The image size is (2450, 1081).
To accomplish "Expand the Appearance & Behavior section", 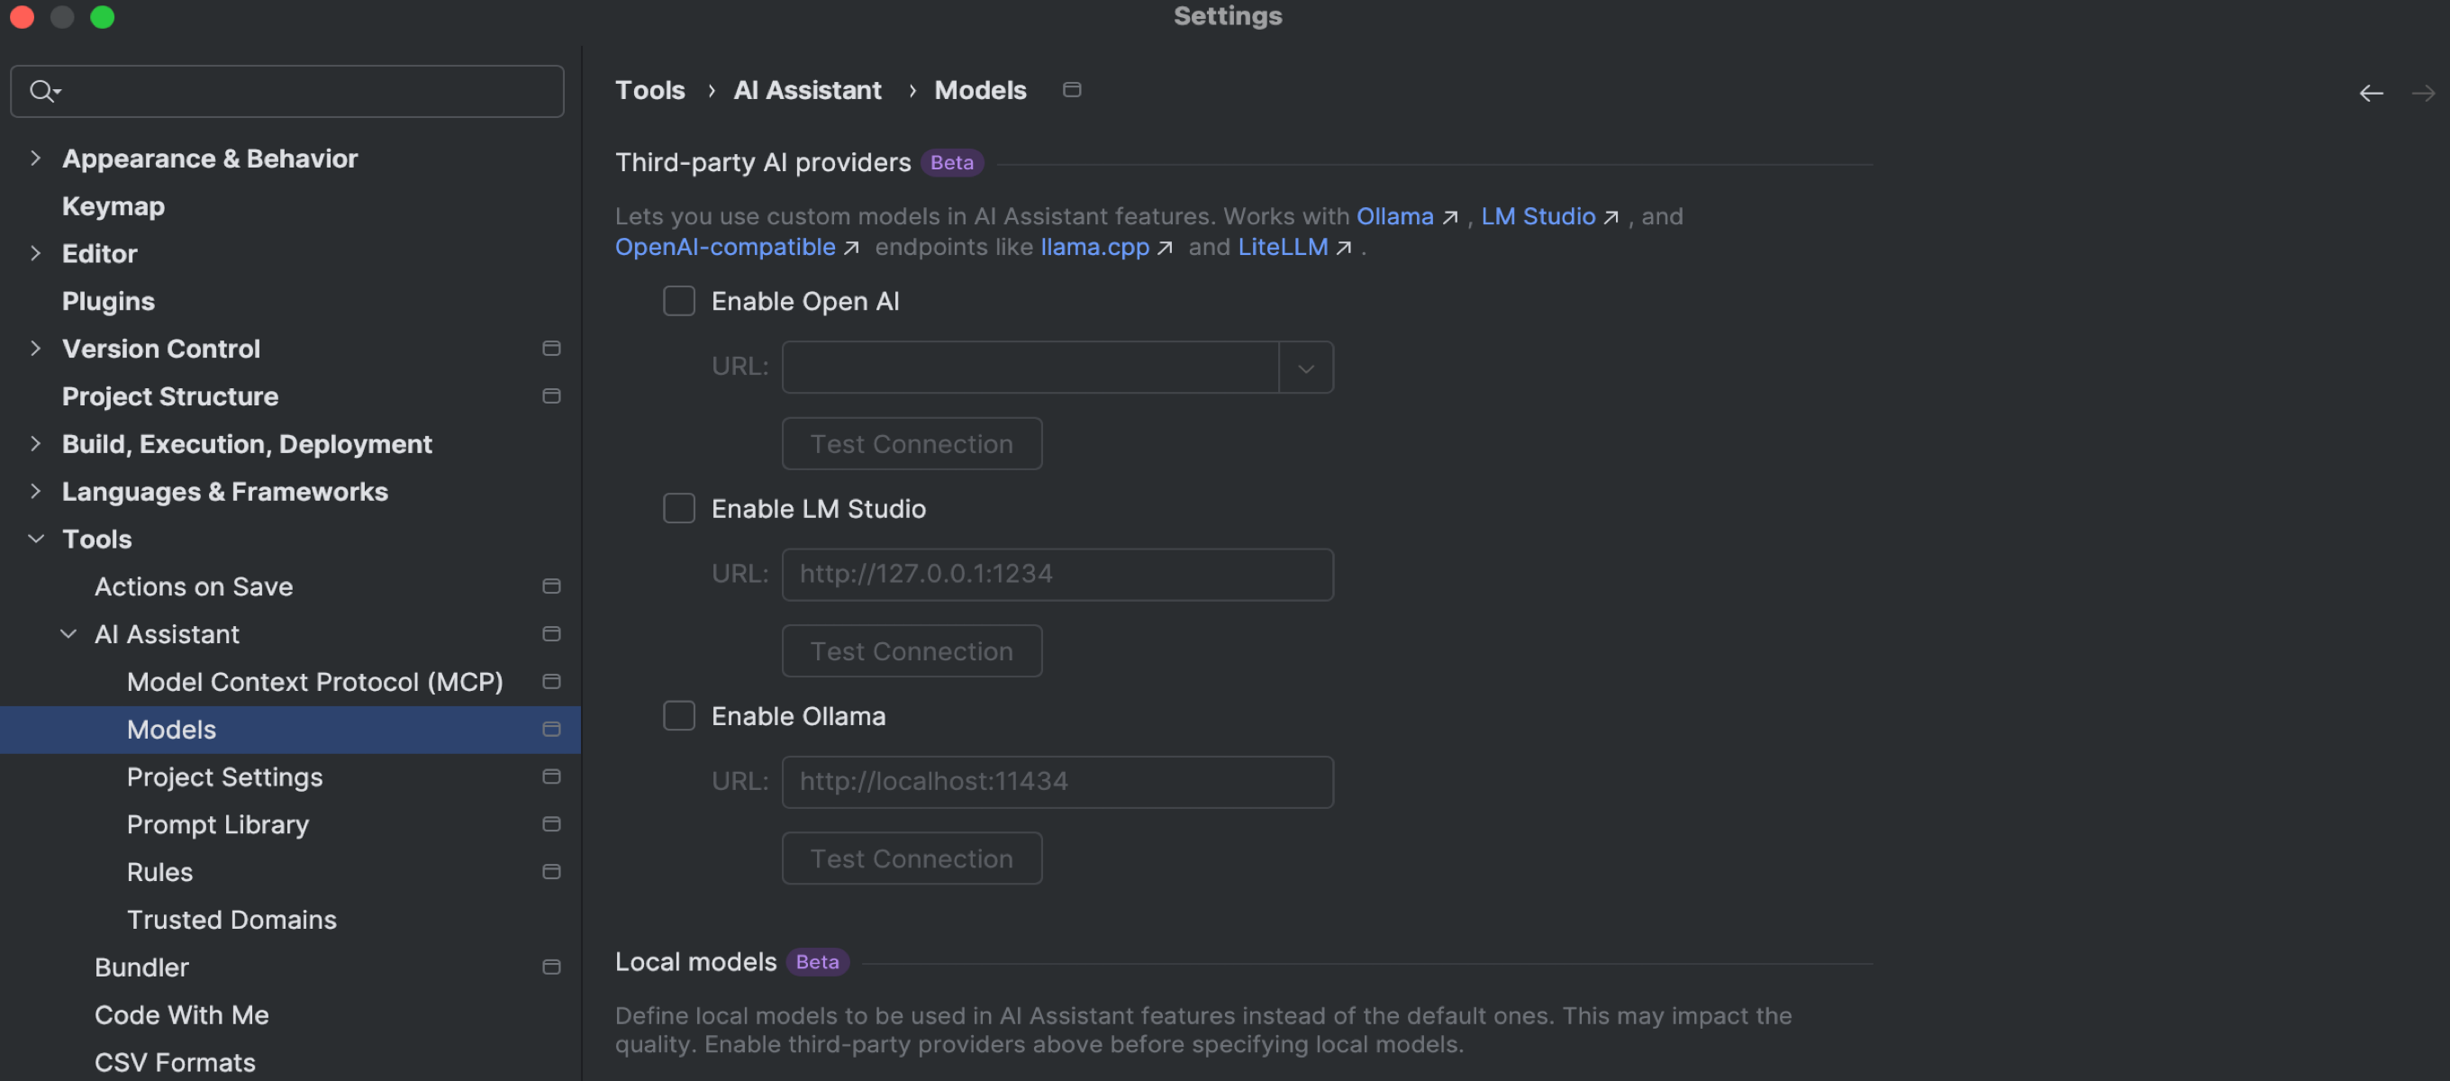I will (36, 158).
